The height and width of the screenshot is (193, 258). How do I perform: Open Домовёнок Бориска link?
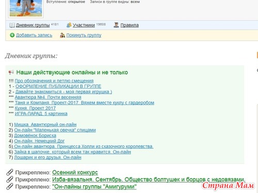coord(35,135)
